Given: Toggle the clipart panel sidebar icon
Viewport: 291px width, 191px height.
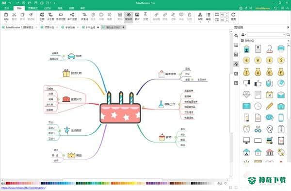Looking at the screenshot, I should 236,64.
